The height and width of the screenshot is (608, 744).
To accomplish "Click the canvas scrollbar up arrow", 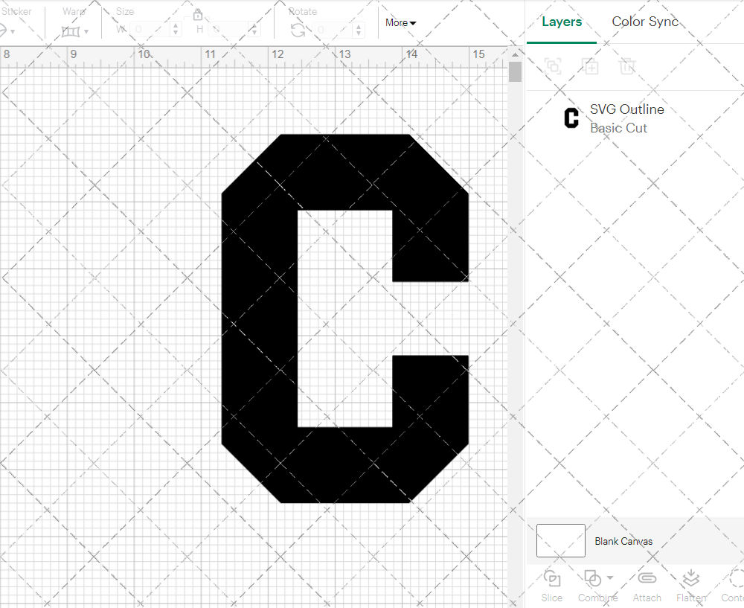I will tap(515, 54).
